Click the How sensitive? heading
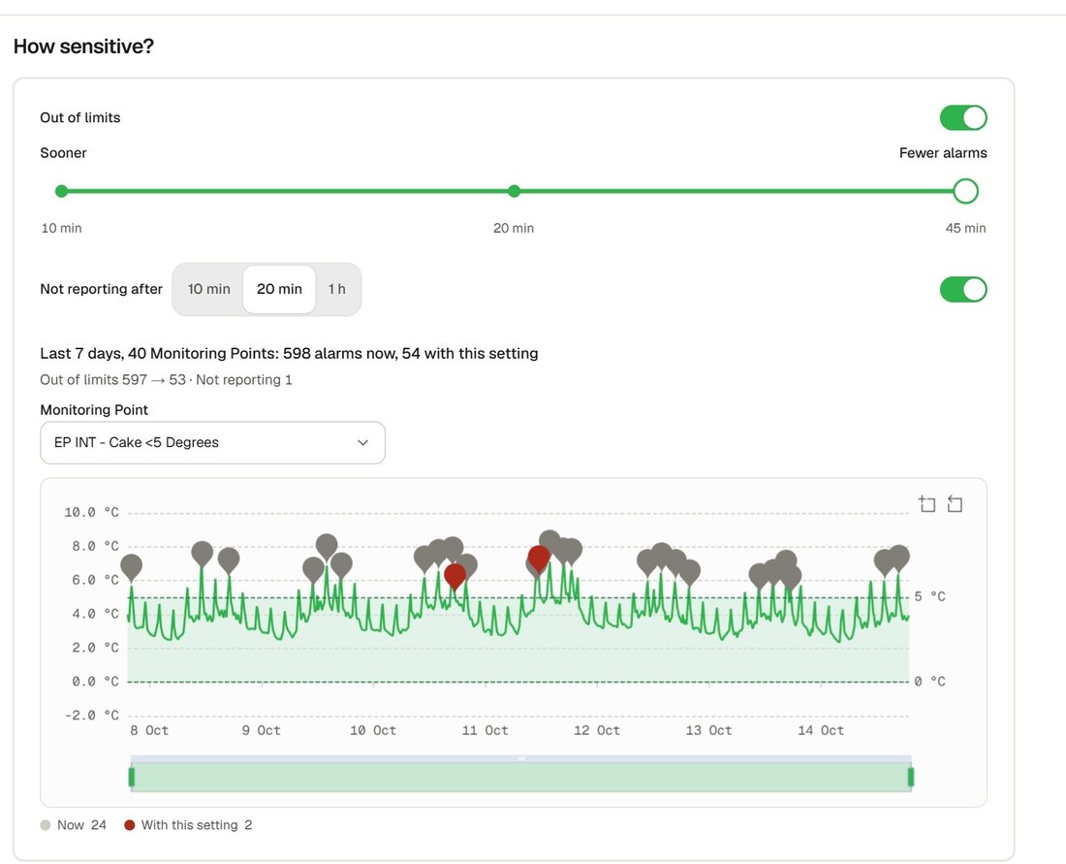Image resolution: width=1066 pixels, height=864 pixels. (83, 47)
